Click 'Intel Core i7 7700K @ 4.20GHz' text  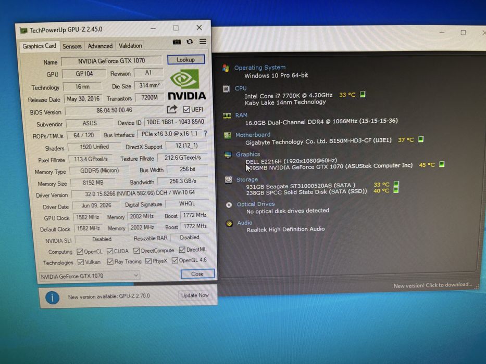tap(289, 96)
